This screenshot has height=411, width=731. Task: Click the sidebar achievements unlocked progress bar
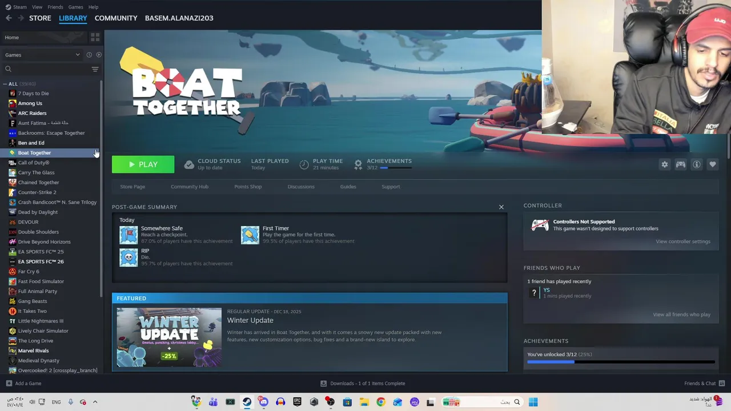[x=621, y=362]
